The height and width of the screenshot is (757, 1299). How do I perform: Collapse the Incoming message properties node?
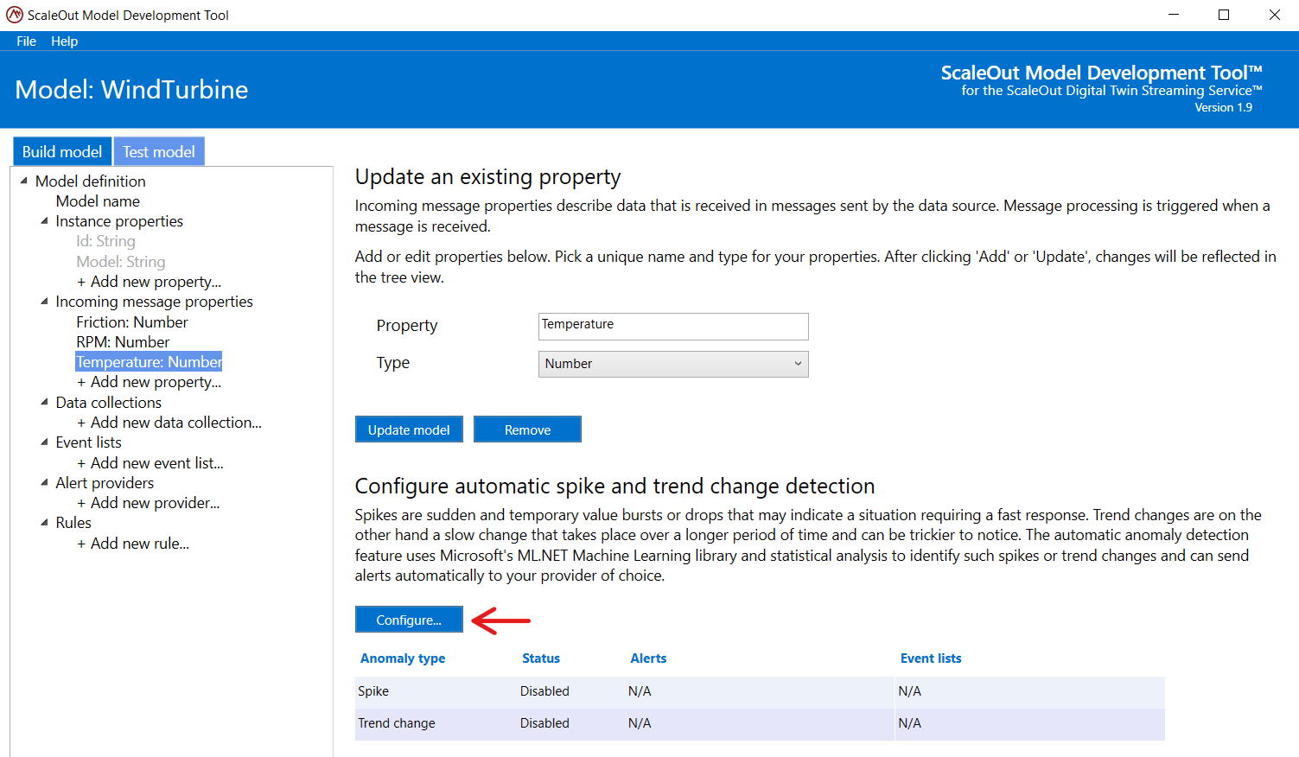44,302
